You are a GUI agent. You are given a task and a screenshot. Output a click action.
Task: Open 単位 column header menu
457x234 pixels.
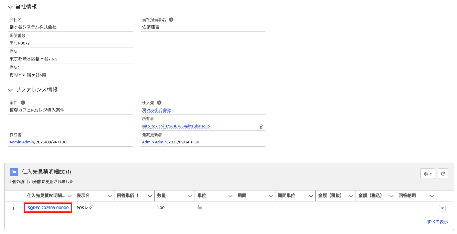tap(230, 196)
